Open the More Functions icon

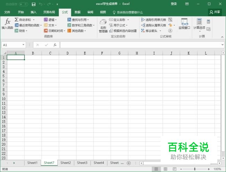click(69, 31)
